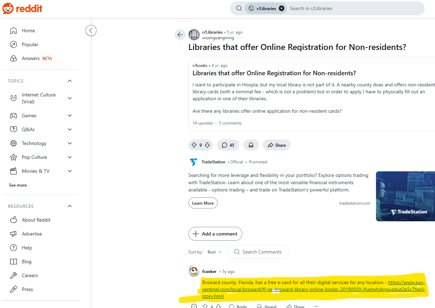This screenshot has height=308, width=435.
Task: Remove the r/Libraries search filter
Action: pos(281,8)
